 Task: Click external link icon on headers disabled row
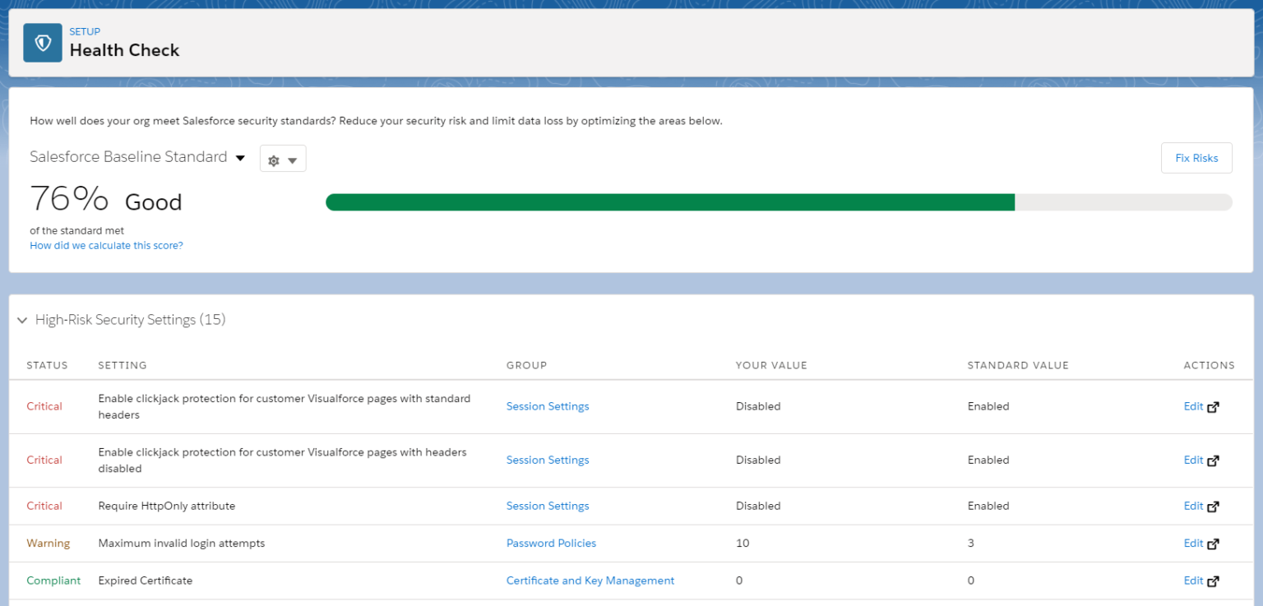tap(1214, 460)
